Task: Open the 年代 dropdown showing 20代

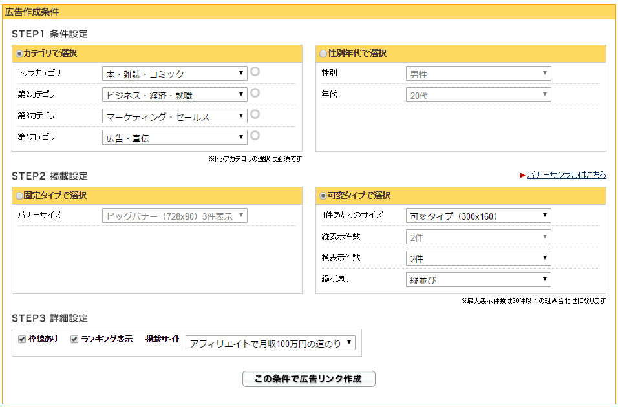Action: pos(478,95)
